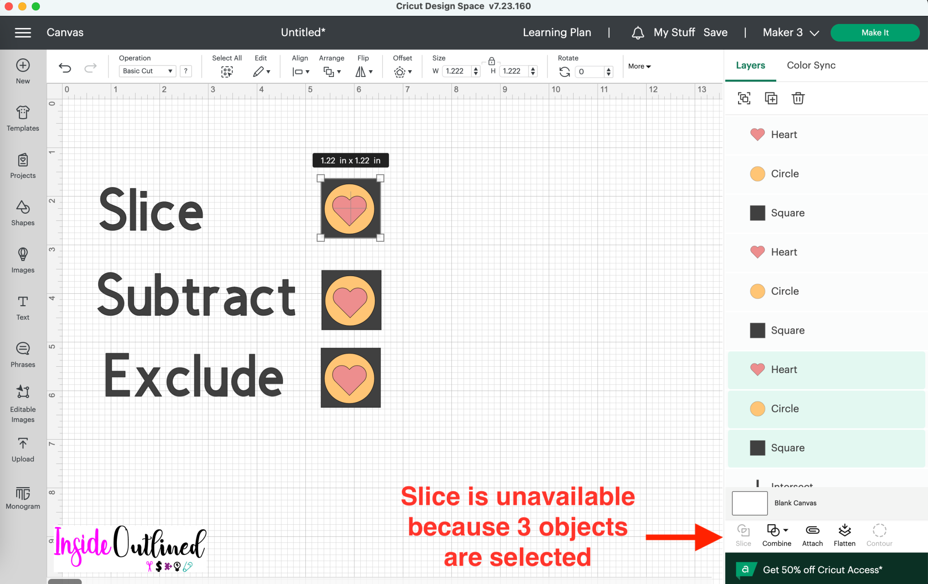Open the hamburger menu
This screenshot has width=928, height=584.
[22, 32]
